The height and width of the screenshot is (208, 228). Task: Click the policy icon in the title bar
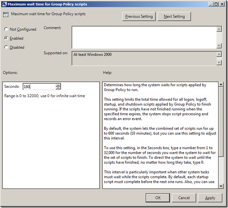6,4
